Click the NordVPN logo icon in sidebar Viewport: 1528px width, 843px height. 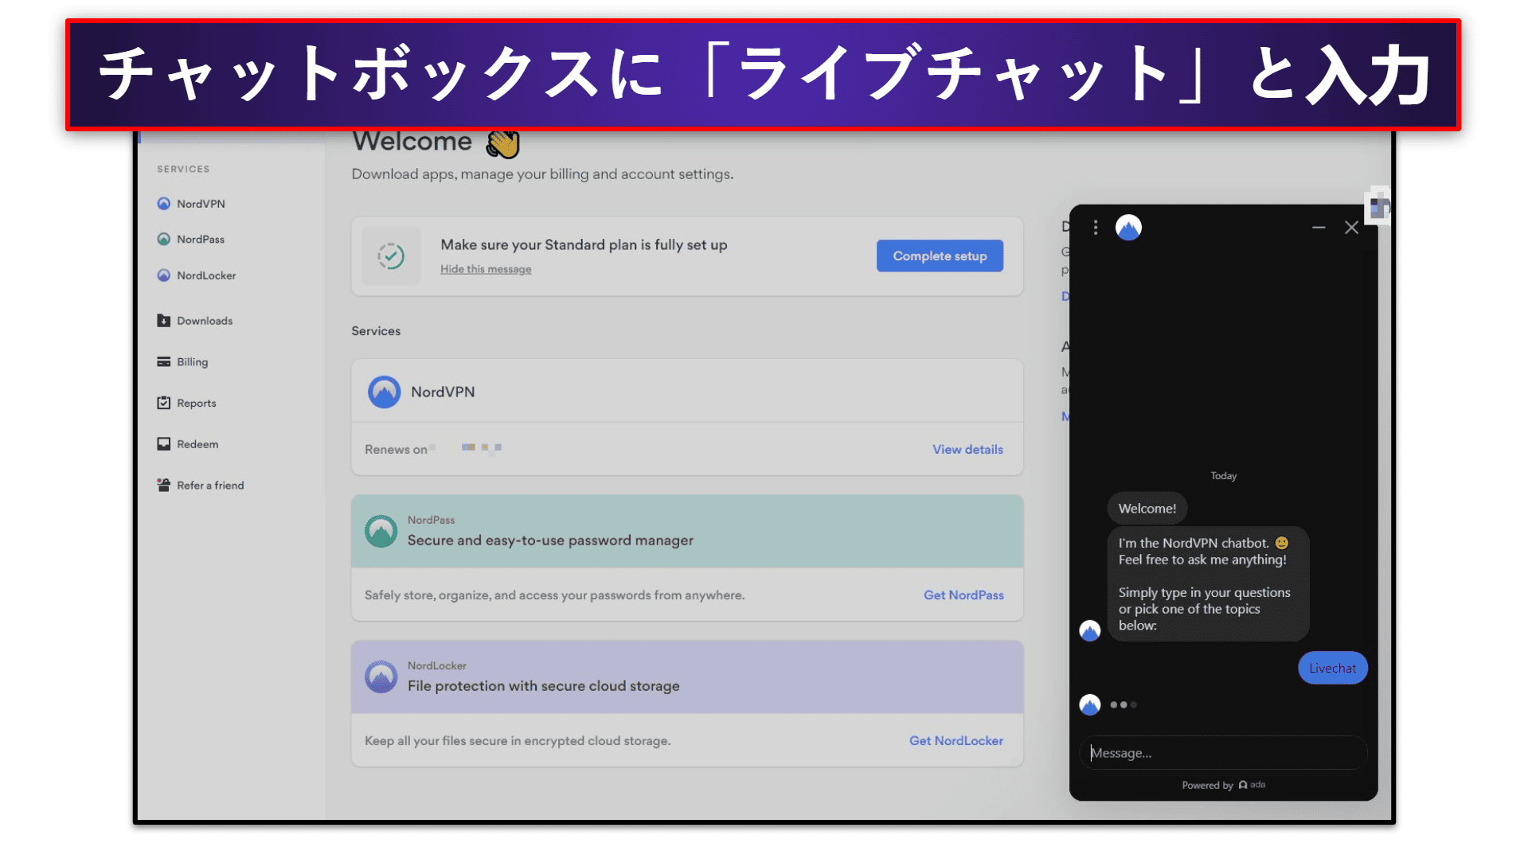pos(164,204)
